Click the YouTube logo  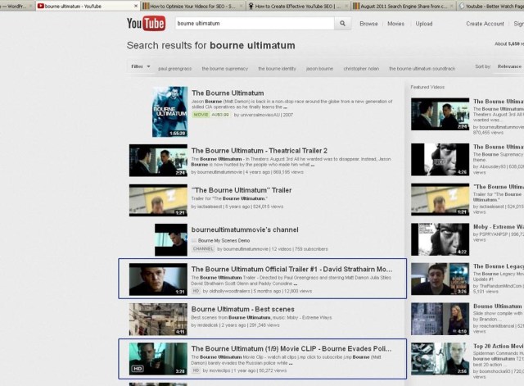click(x=146, y=24)
